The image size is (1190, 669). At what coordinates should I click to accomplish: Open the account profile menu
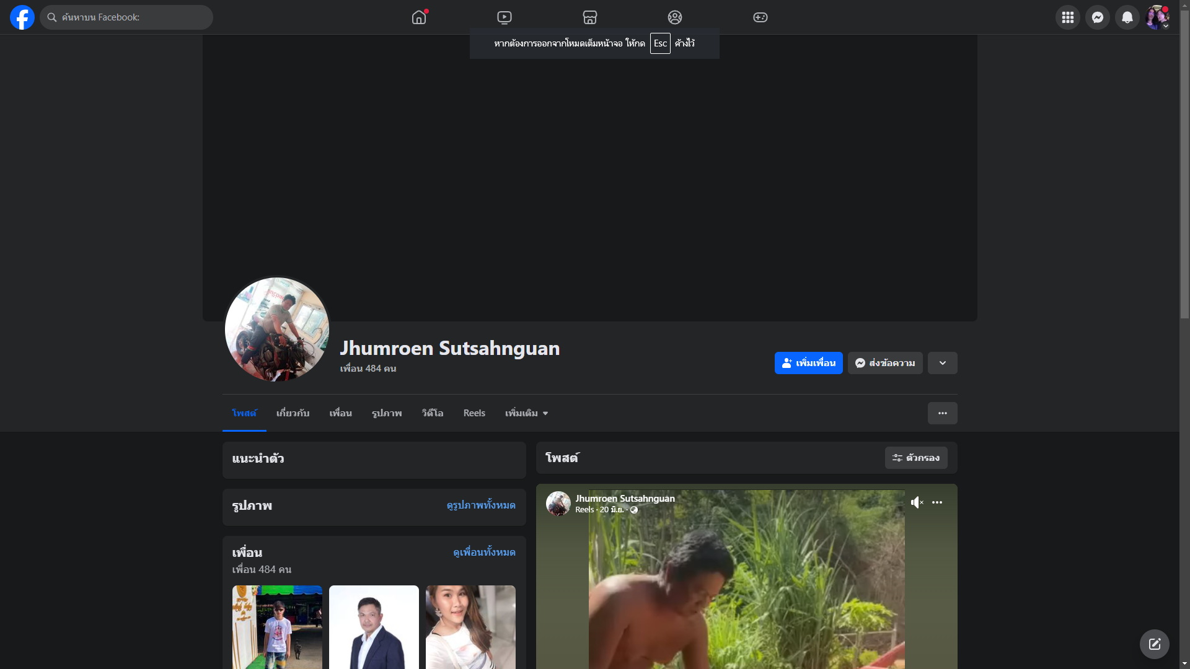(1157, 17)
